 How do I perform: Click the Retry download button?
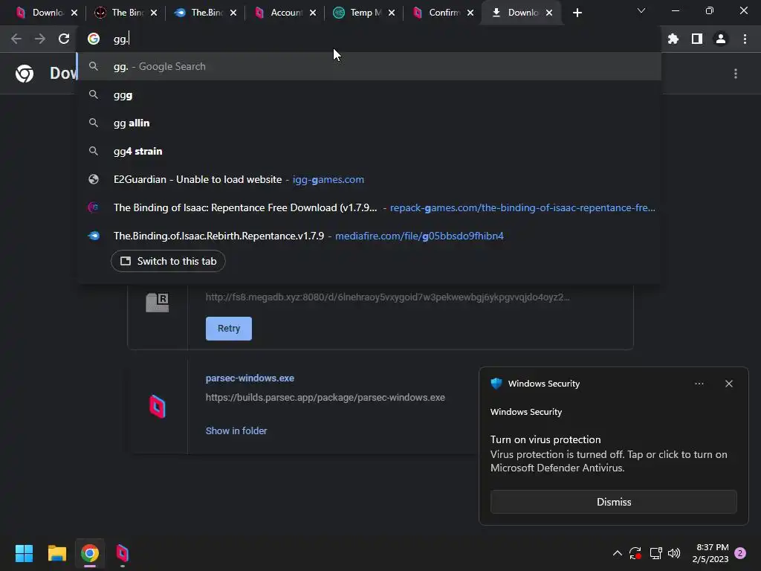(229, 328)
